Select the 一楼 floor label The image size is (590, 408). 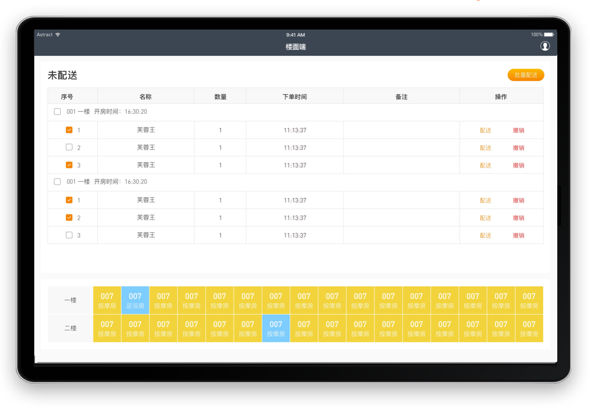(x=71, y=300)
